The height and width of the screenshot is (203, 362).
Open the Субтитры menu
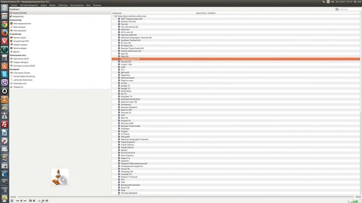click(x=63, y=5)
